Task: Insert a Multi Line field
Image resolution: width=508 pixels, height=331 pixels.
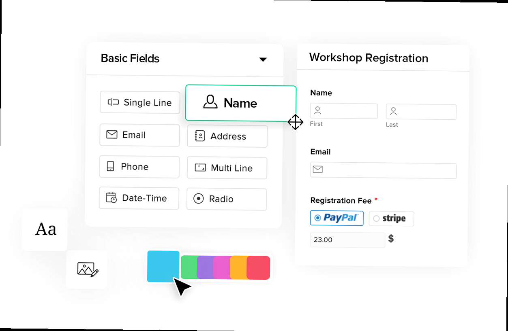Action: [227, 168]
